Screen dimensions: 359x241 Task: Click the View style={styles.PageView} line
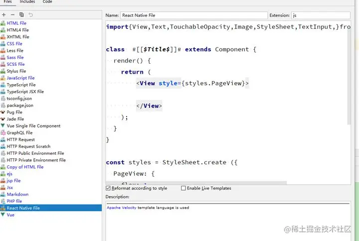tap(192, 83)
